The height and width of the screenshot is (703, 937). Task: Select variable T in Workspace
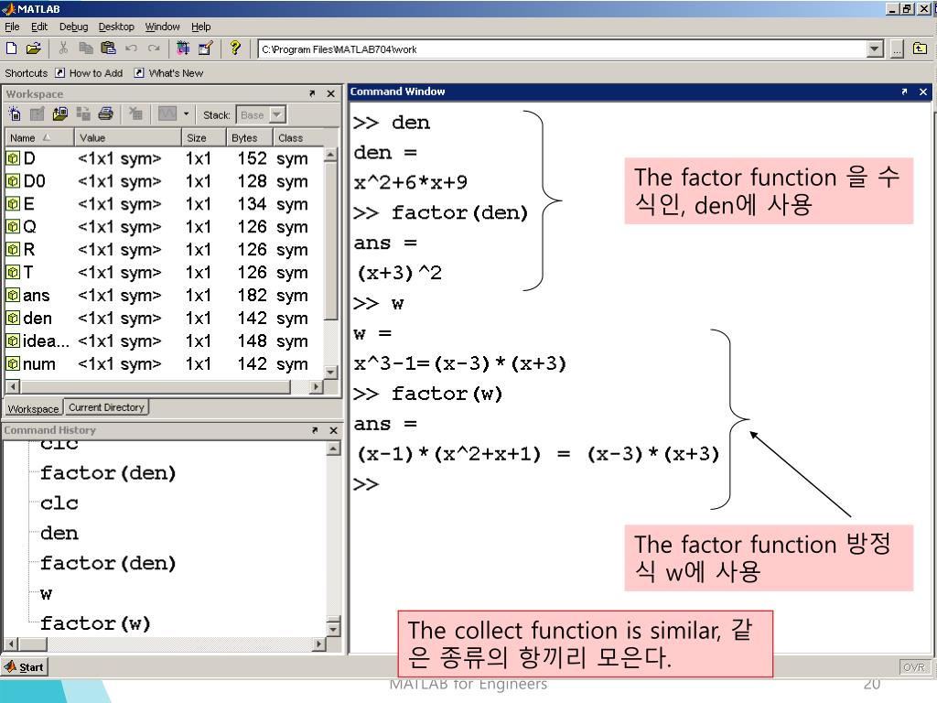point(164,272)
